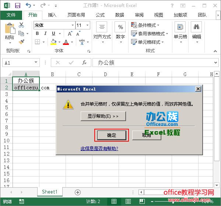
Task: Open the alignment options group
Action: point(102,32)
